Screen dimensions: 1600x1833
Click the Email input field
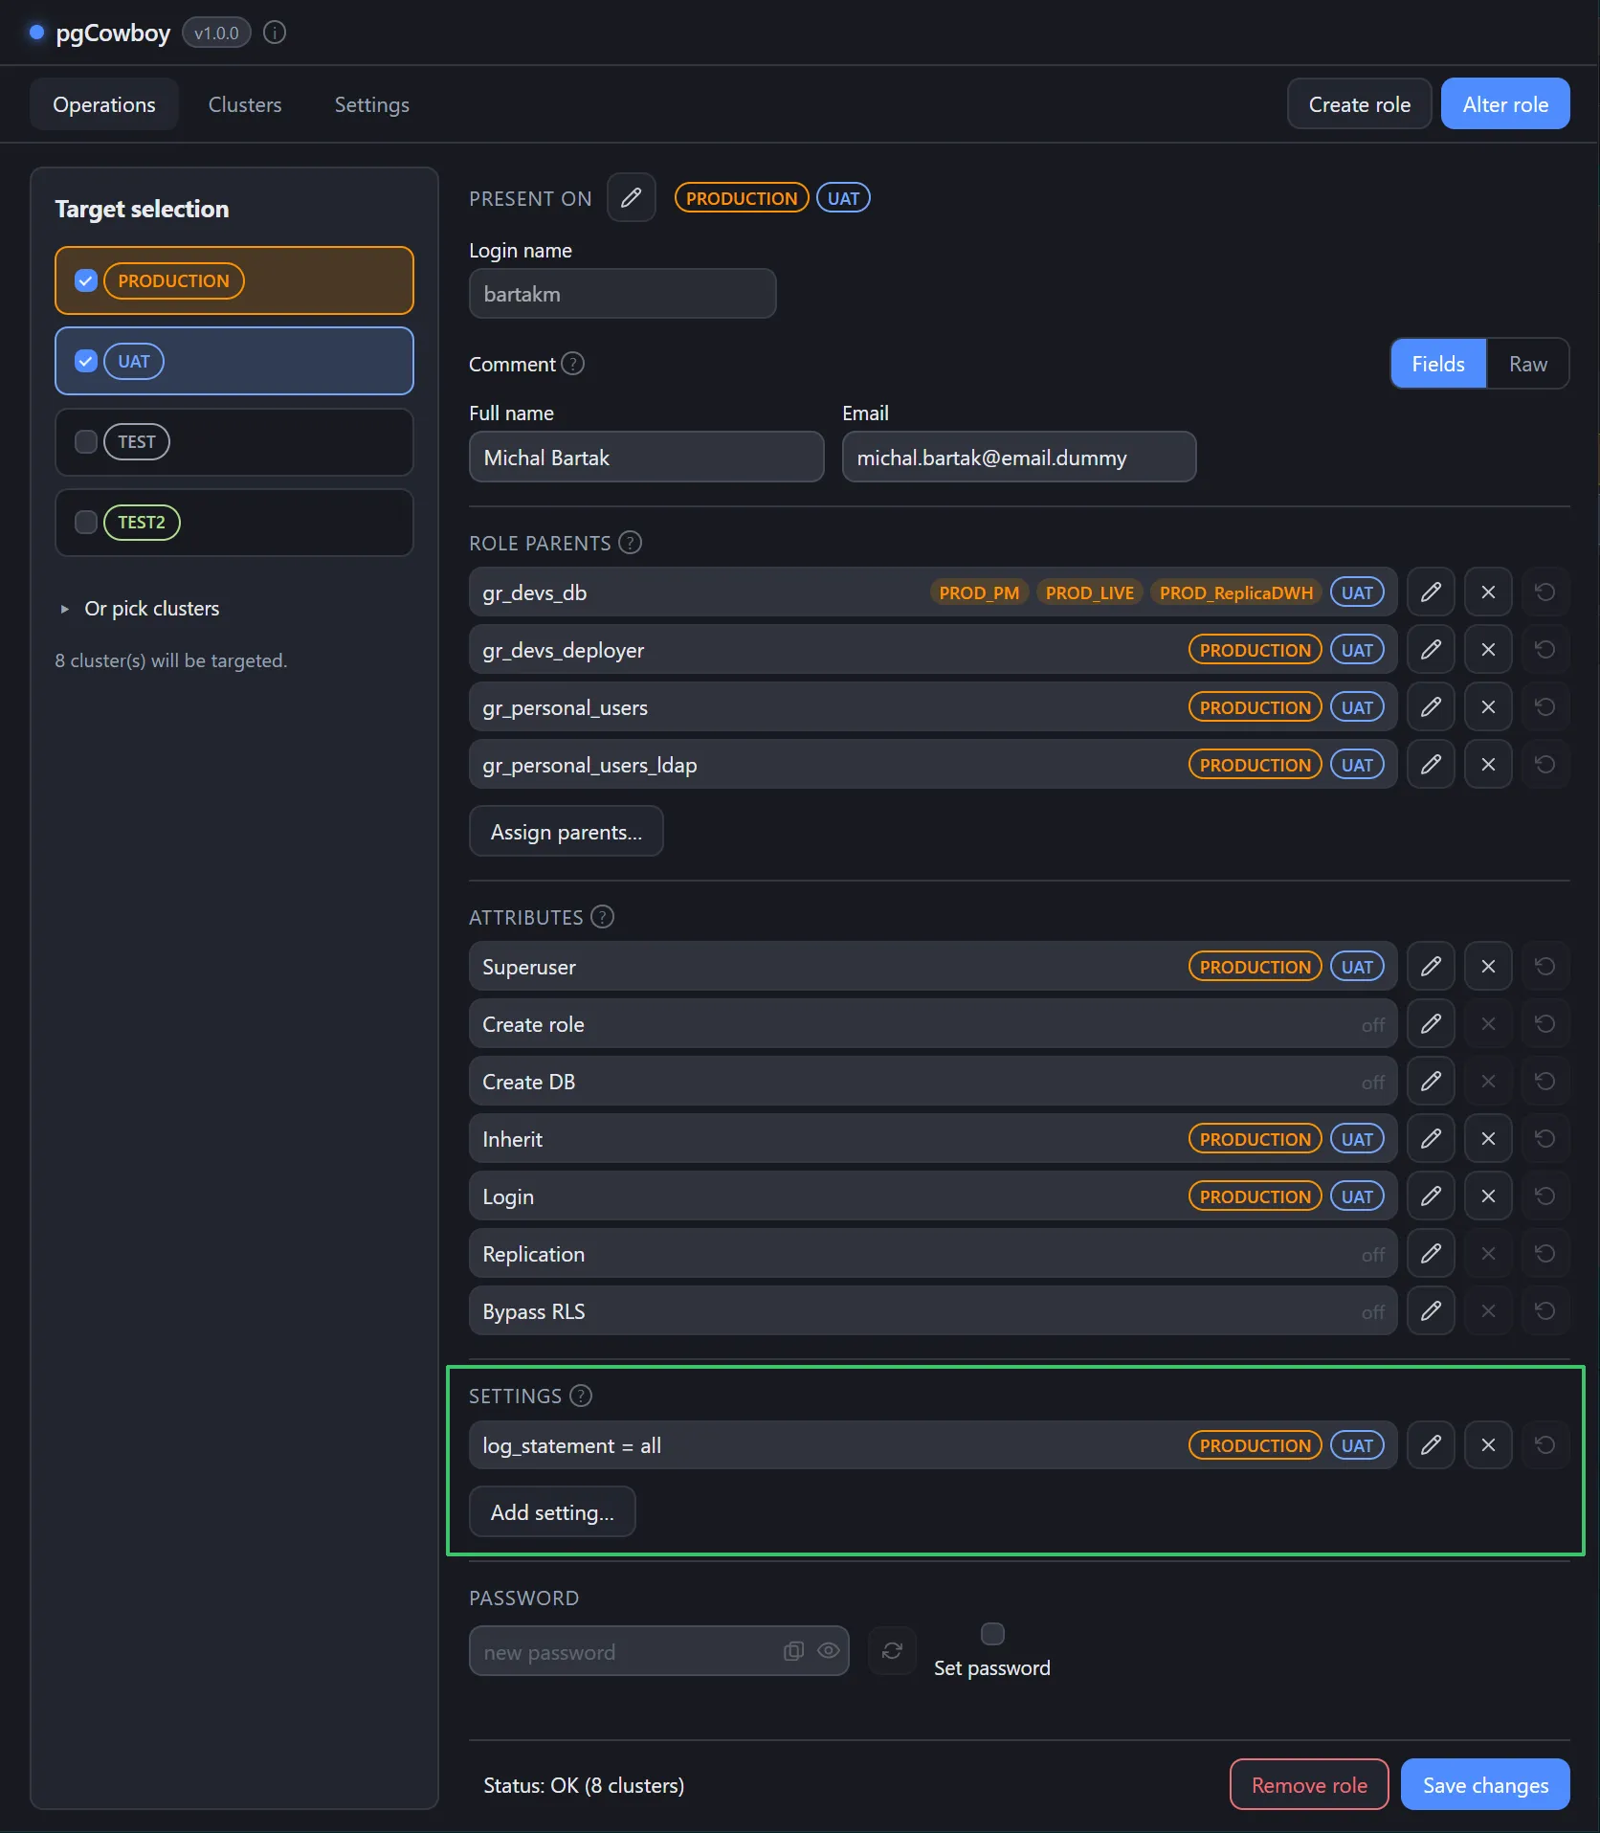[x=1019, y=458]
